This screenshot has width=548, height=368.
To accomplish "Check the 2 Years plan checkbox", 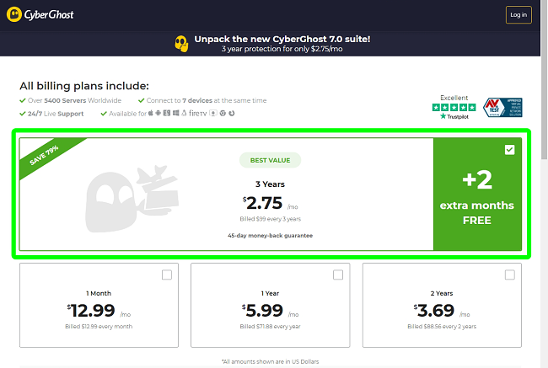I will click(510, 275).
